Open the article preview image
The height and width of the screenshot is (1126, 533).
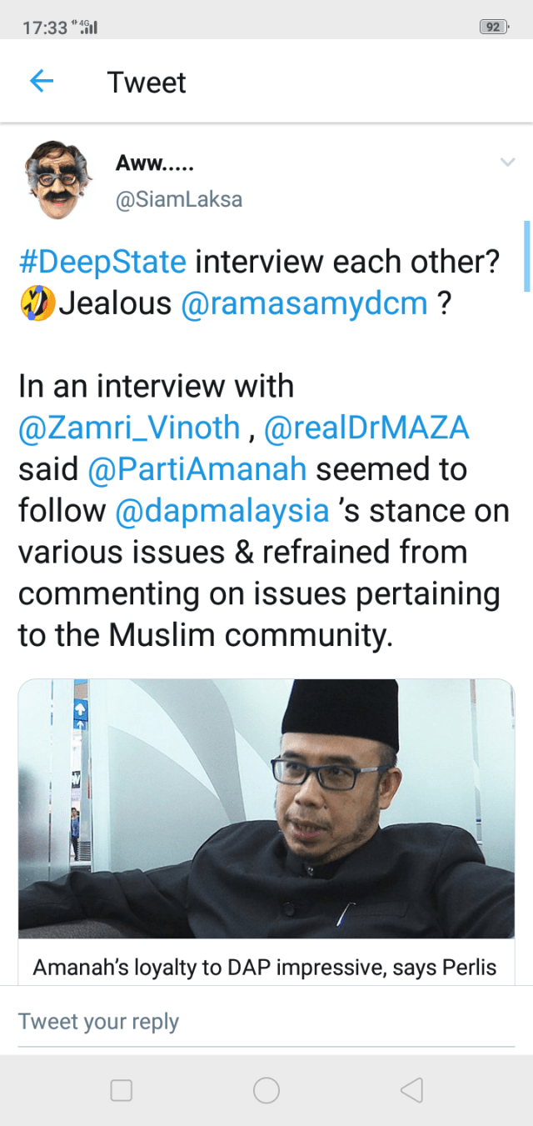266,808
